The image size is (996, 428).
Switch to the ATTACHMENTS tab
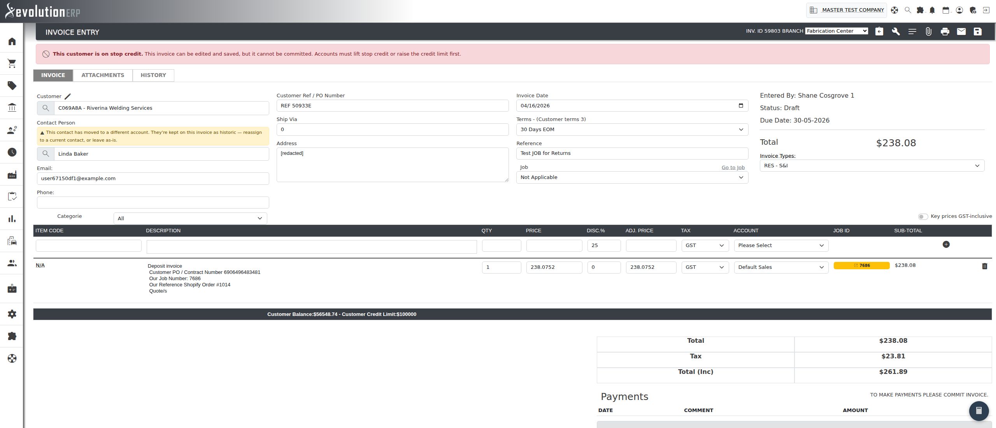103,75
